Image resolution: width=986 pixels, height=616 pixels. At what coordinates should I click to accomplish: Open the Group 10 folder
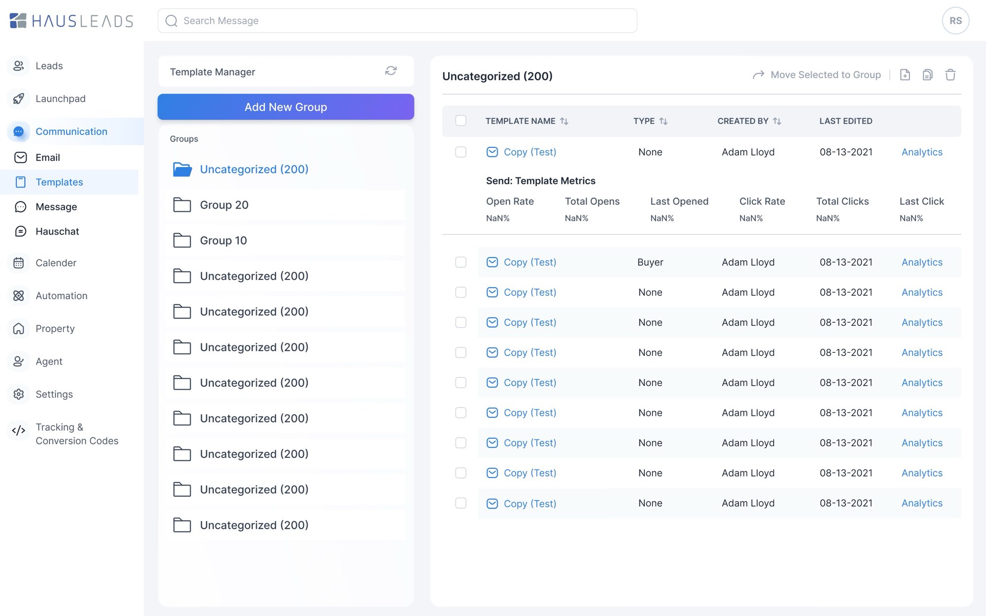285,240
